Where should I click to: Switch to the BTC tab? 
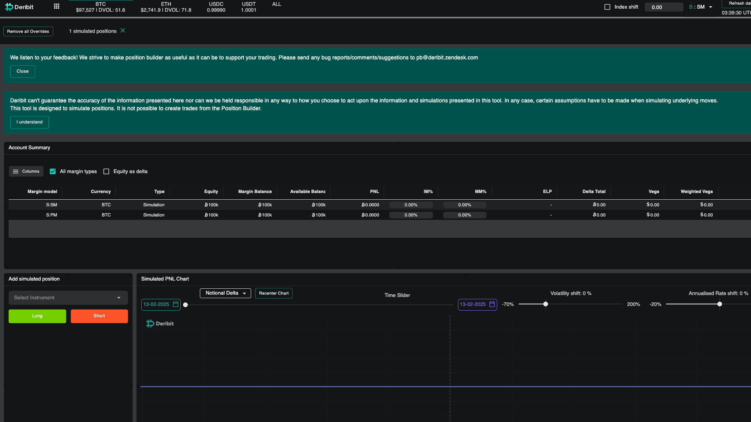(x=101, y=7)
